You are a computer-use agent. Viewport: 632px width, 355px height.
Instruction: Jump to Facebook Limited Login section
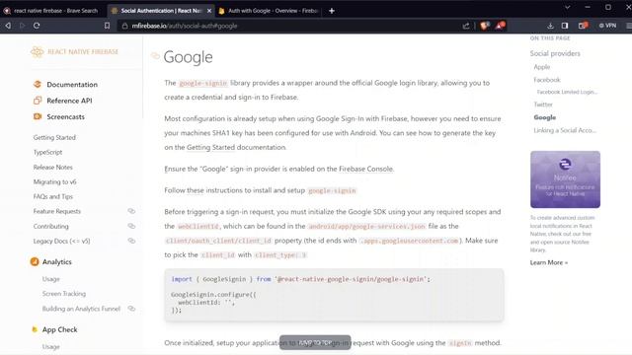[x=567, y=92]
